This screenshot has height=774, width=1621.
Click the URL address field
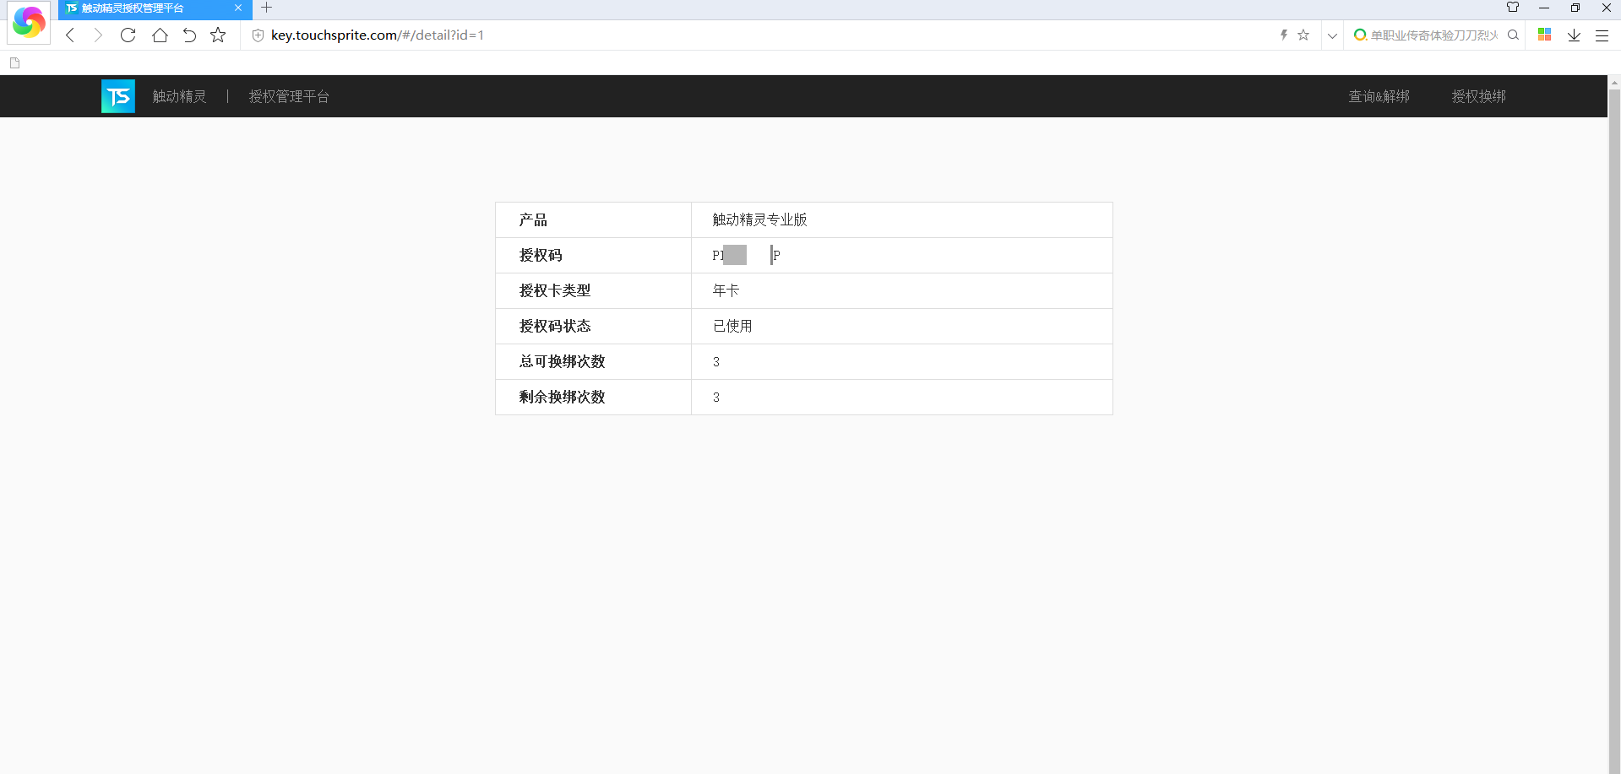[x=760, y=35]
